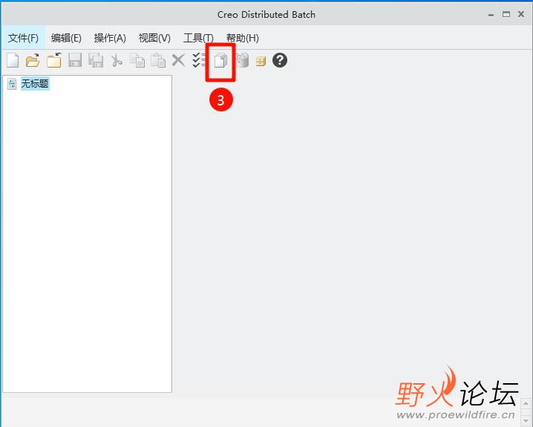This screenshot has width=533, height=427.
Task: Open the 视图(V) menu
Action: point(154,38)
